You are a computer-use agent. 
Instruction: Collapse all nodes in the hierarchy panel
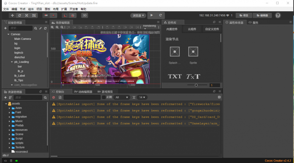(x=40, y=28)
